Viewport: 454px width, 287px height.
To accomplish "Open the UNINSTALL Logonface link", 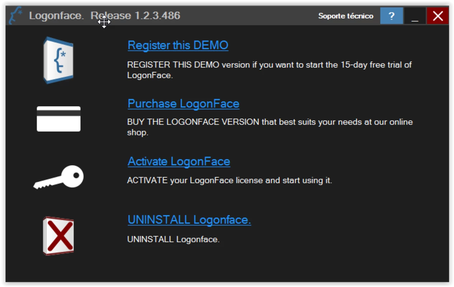I will click(189, 220).
